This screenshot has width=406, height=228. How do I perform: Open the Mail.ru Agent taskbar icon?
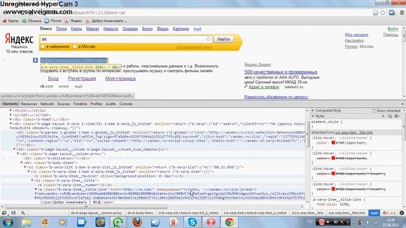coord(118,222)
